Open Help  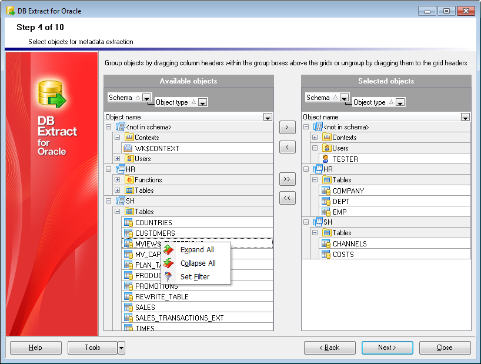(36, 348)
